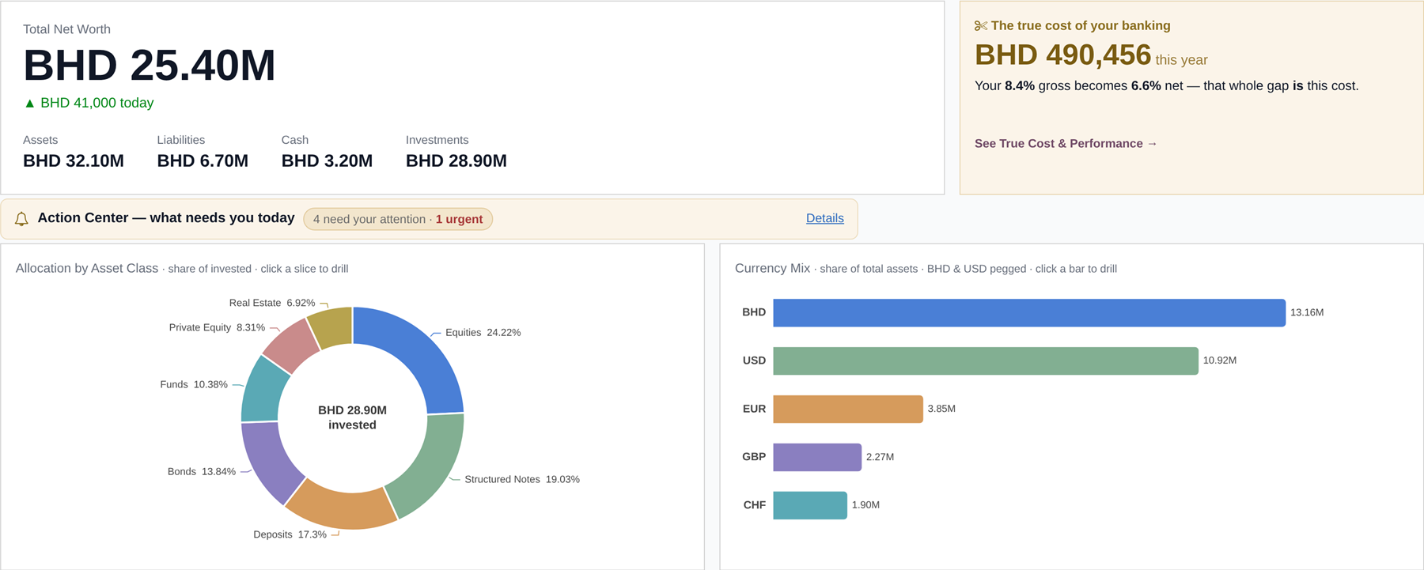Click the 13.16M value beside BHD bar
Screen dimensions: 1424x570
[x=1307, y=312]
